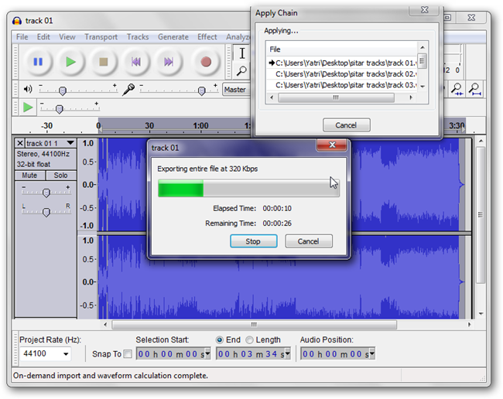503x399 pixels.
Task: Click the File column header
Action: coord(342,49)
